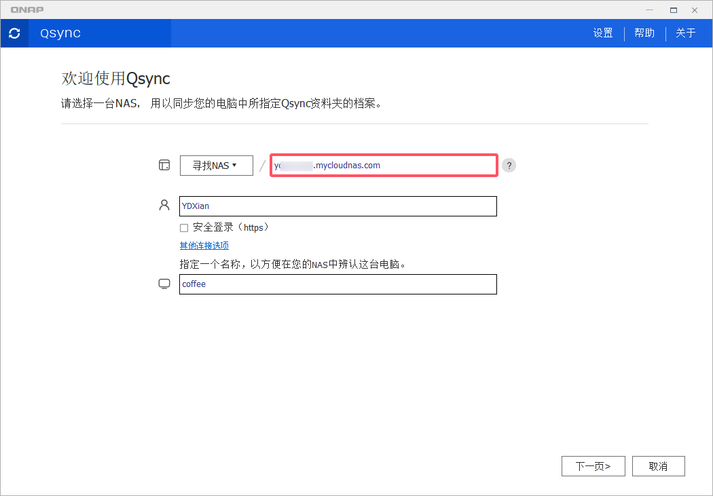Focus the coffee computer name field
713x496 pixels.
[x=338, y=284]
